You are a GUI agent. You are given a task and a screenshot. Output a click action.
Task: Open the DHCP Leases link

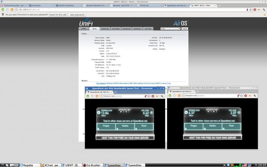click(x=161, y=83)
